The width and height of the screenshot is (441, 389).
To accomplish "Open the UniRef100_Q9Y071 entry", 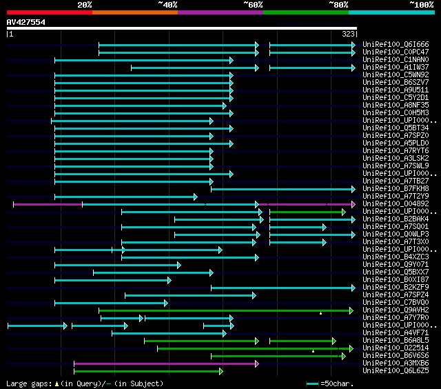I will click(396, 265).
